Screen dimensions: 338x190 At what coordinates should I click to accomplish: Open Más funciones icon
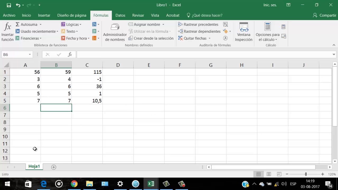point(96,38)
